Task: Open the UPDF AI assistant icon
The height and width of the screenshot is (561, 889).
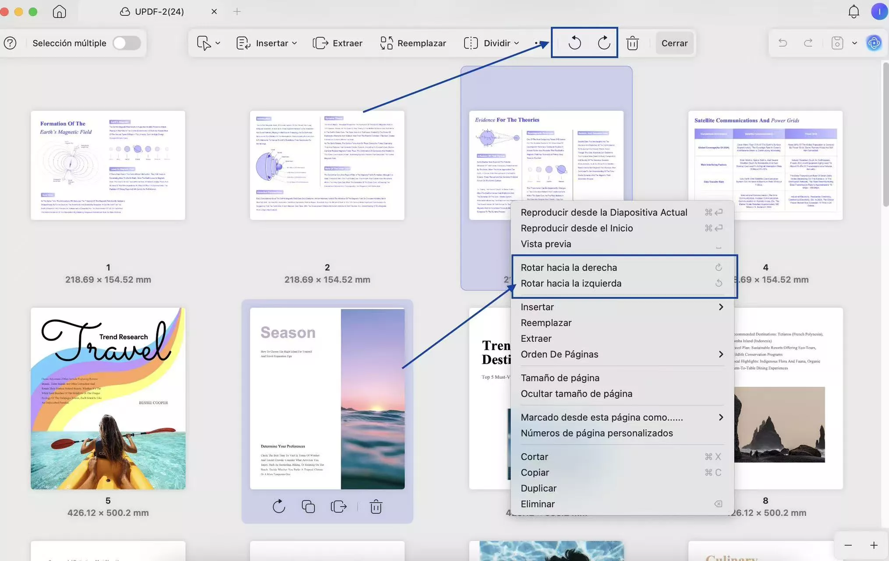Action: (874, 43)
